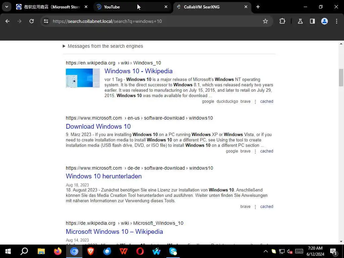Switch to the Microsoft Store tab
This screenshot has width=344, height=258.
[x=52, y=7]
